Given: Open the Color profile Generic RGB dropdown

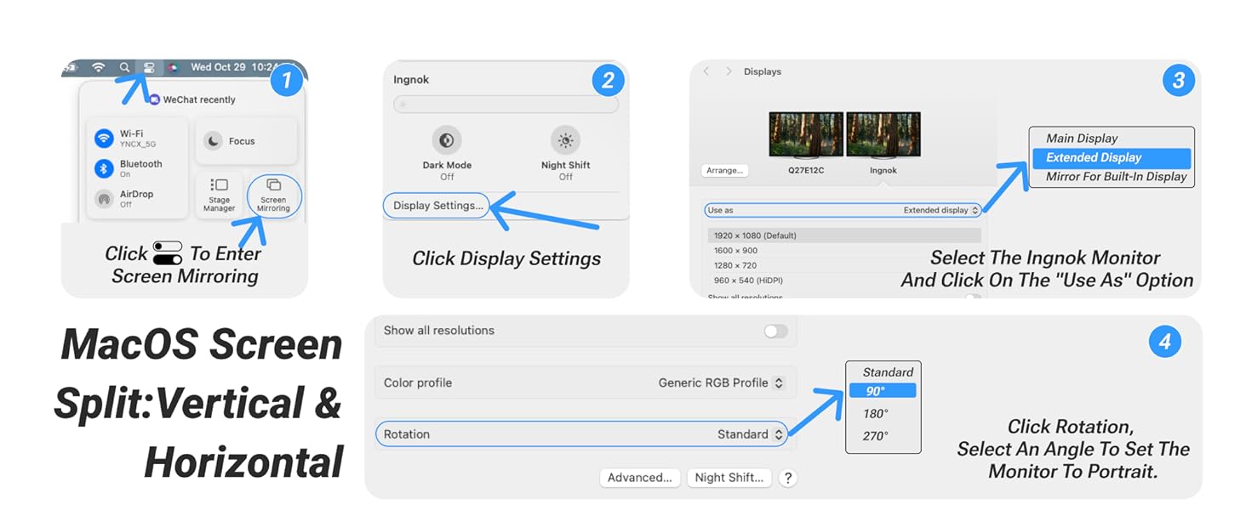Looking at the screenshot, I should [720, 383].
